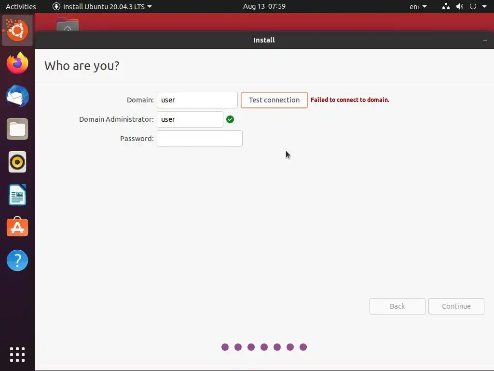Viewport: 494px width, 371px height.
Task: Click the green checkmark beside Domain Administrator
Action: [230, 119]
